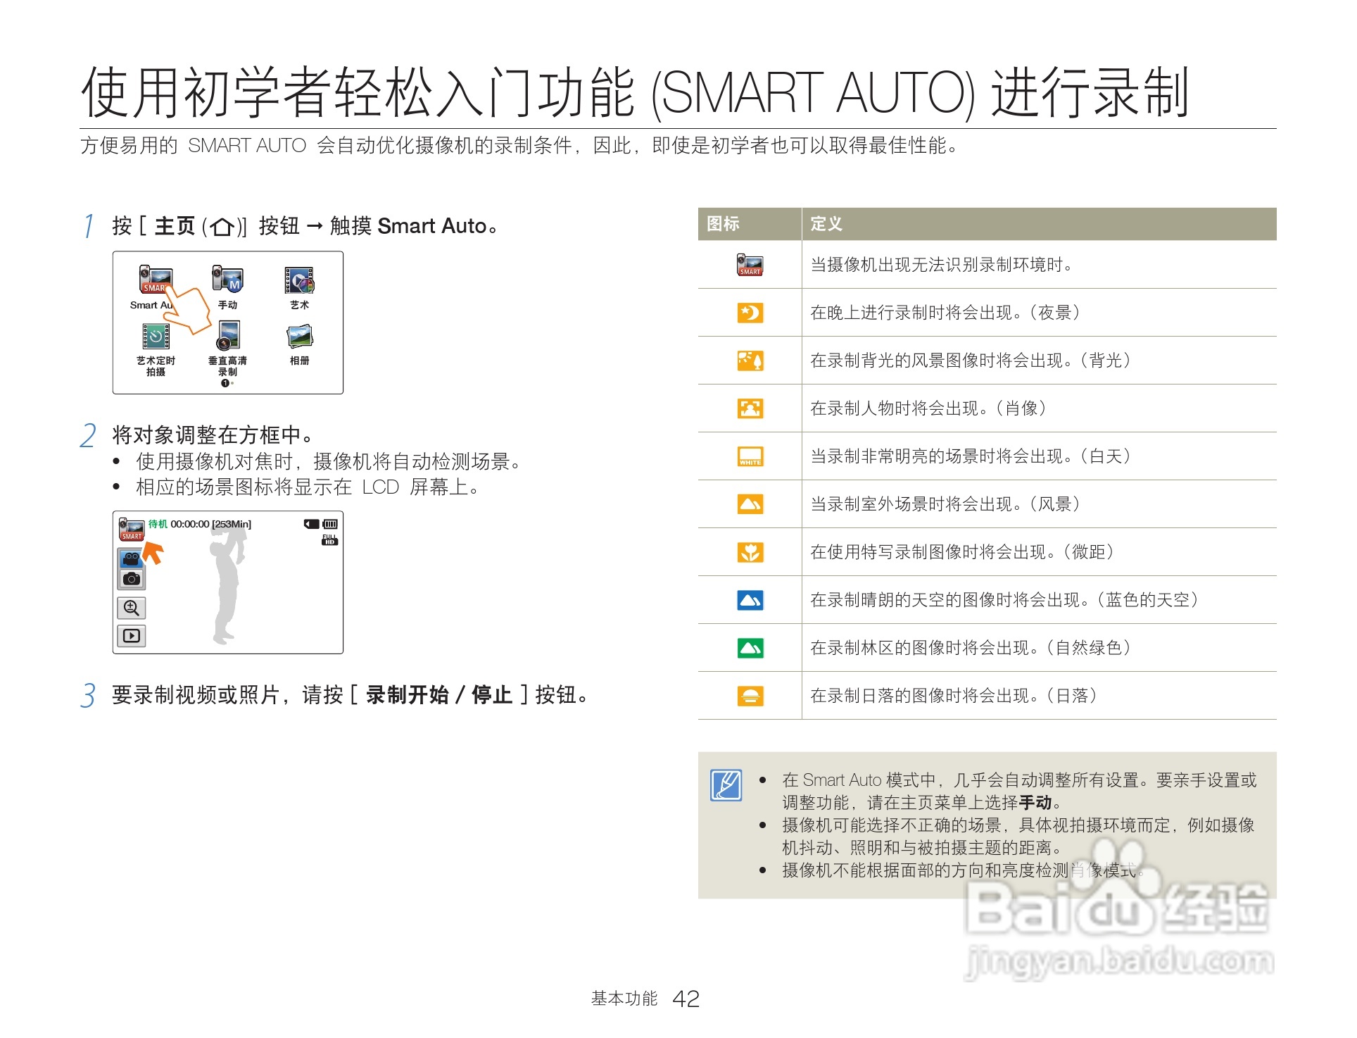Tap the zoom magnifier button
This screenshot has height=1038, width=1357.
131,608
